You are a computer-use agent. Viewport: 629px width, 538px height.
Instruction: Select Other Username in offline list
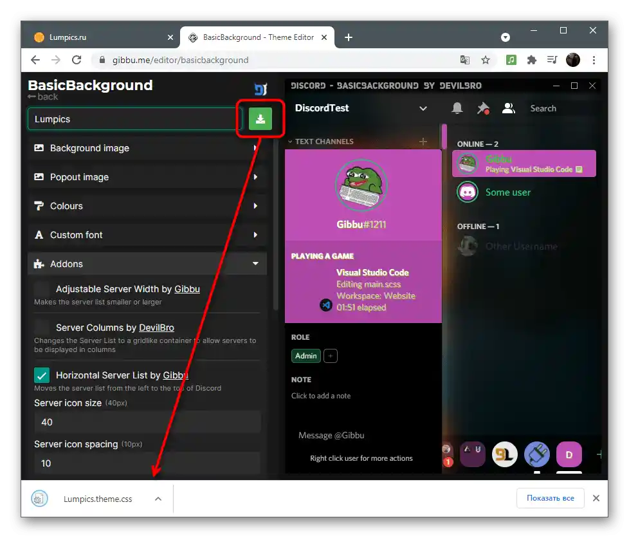click(524, 246)
